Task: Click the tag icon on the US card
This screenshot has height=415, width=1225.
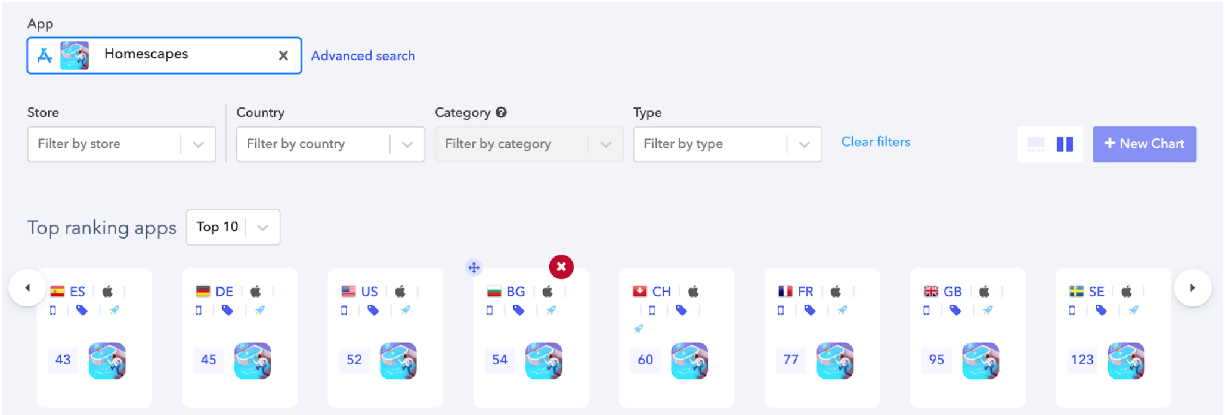Action: coord(373,311)
